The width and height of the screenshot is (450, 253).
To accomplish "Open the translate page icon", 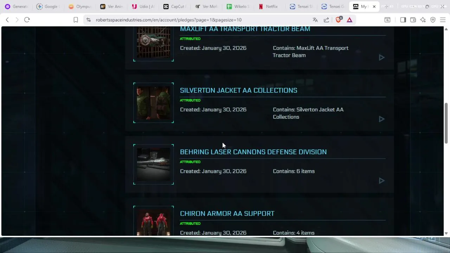I will pos(315,20).
